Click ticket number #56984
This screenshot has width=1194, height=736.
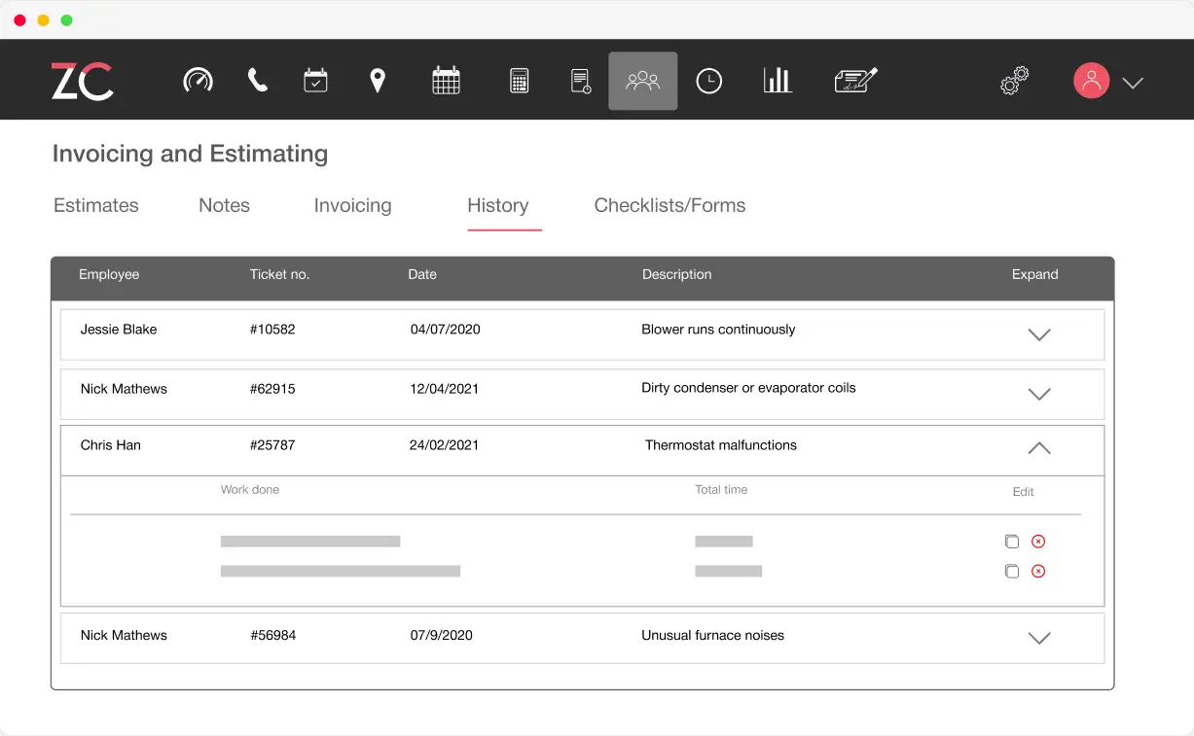click(x=273, y=636)
